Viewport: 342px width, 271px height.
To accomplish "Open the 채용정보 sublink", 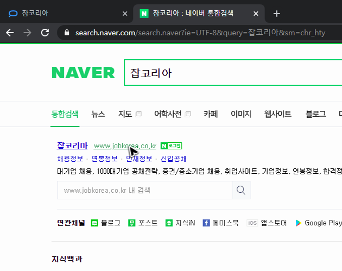I will 70,159.
